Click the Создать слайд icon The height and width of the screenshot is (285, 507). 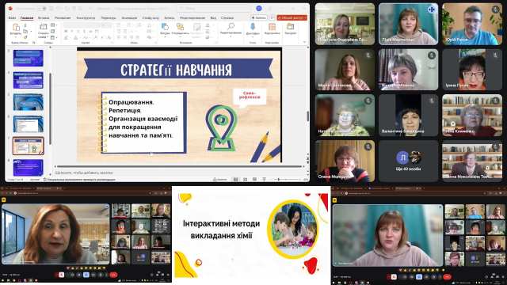44,30
